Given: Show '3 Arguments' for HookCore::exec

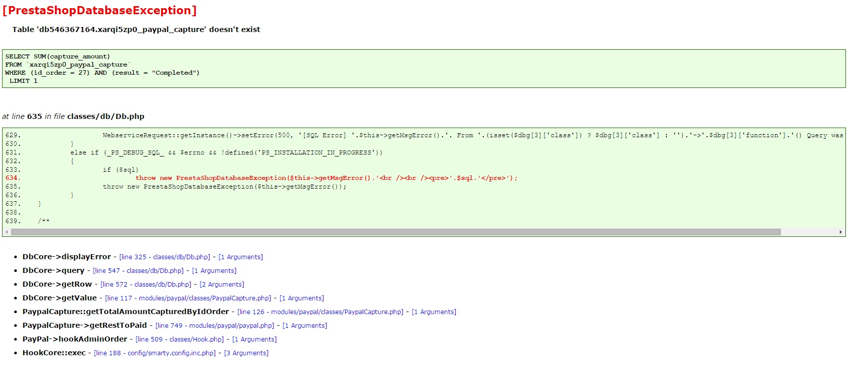Looking at the screenshot, I should 247,353.
